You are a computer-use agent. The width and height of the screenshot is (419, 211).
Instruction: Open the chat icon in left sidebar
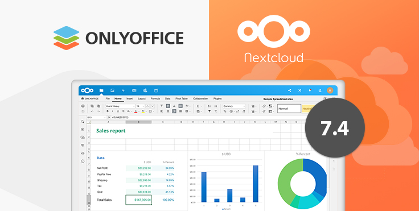click(83, 138)
